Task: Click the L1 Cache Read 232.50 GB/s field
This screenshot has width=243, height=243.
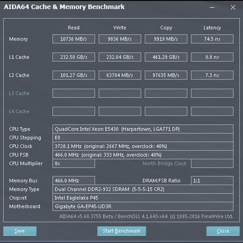Action: coord(74,57)
